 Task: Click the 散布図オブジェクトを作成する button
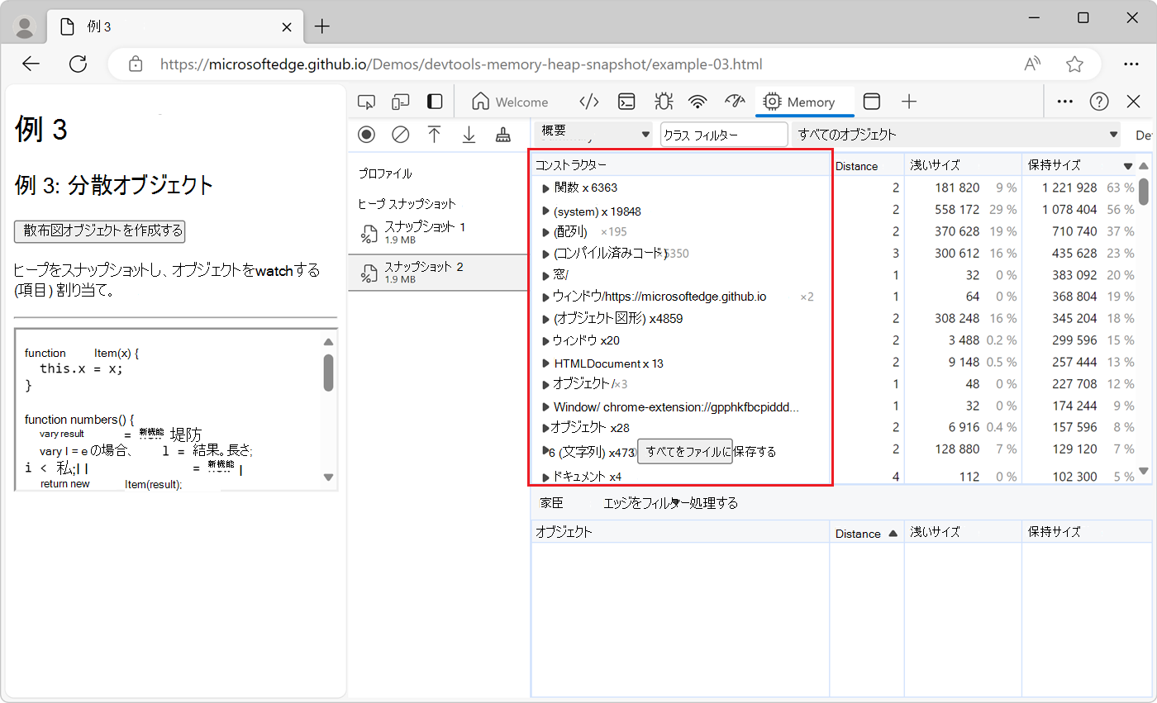100,230
